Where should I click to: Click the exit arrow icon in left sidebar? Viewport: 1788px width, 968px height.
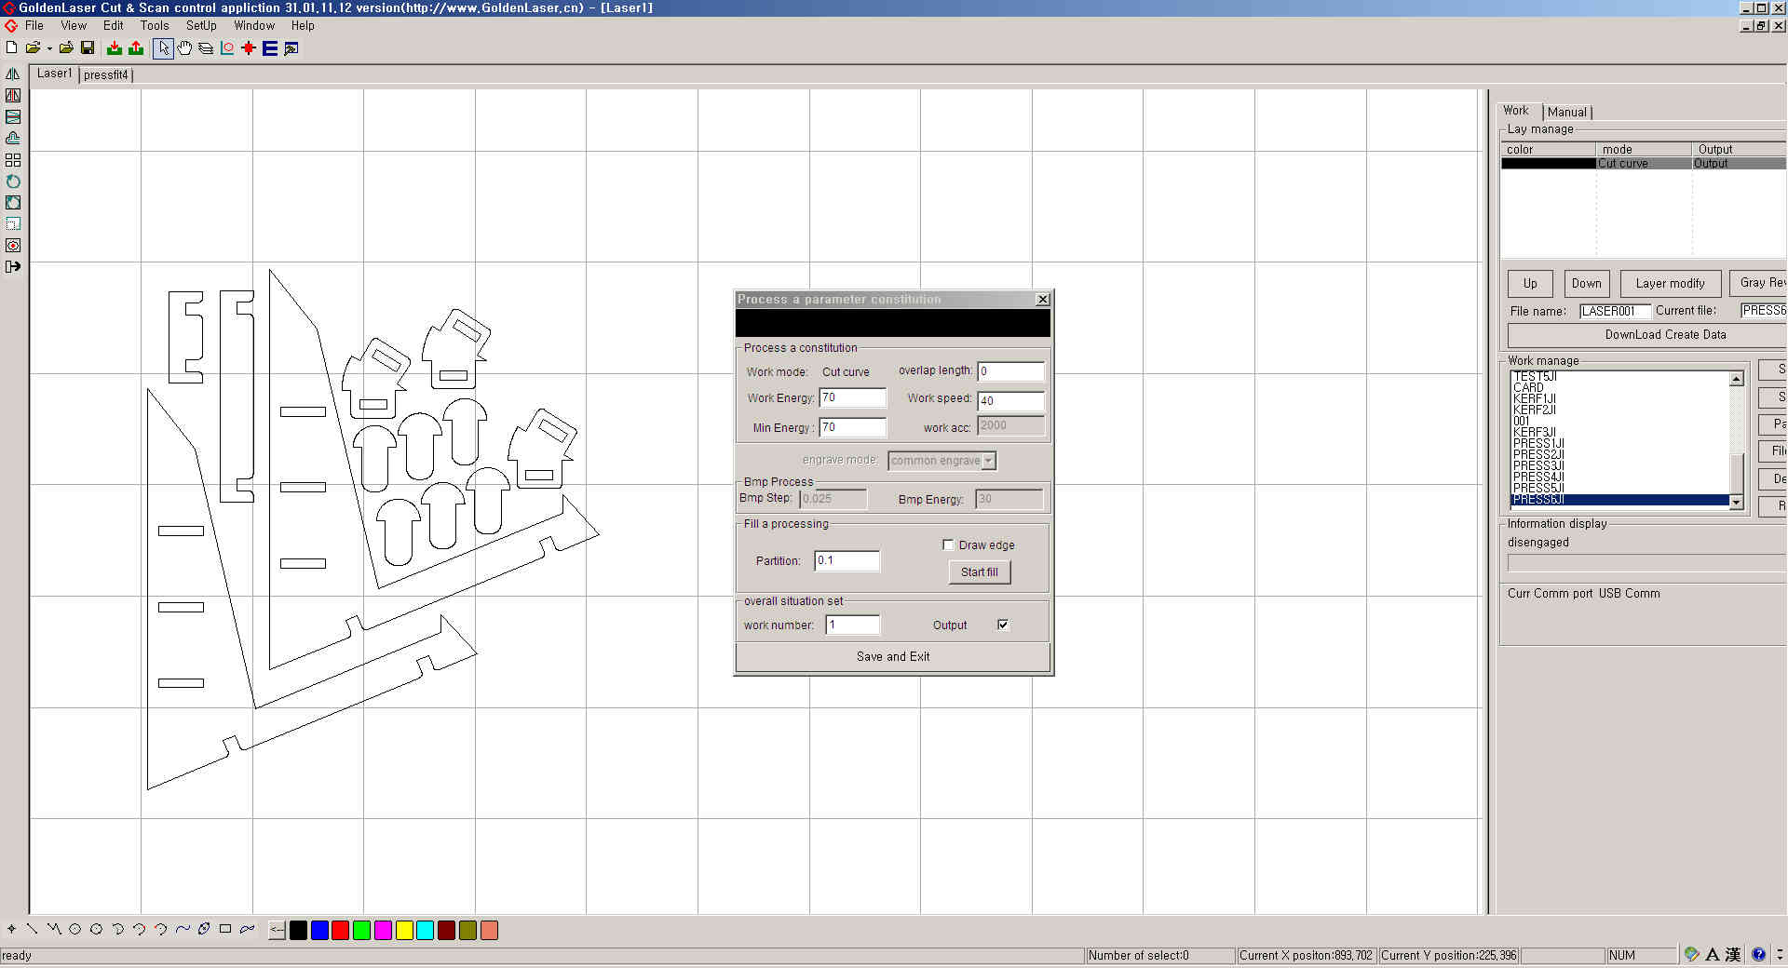(x=13, y=267)
